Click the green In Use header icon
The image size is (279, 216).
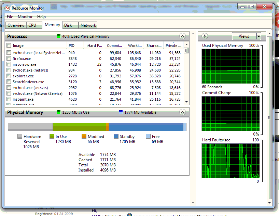click(x=59, y=112)
